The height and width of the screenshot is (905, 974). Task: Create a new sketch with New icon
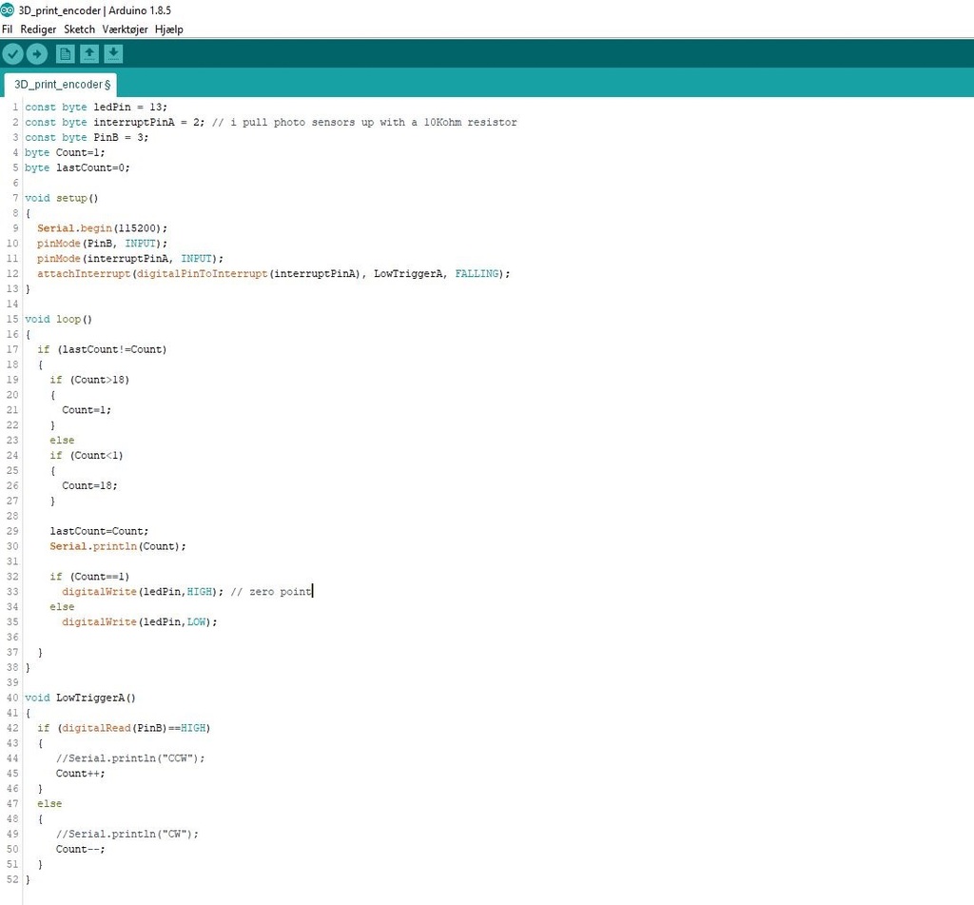[x=65, y=54]
